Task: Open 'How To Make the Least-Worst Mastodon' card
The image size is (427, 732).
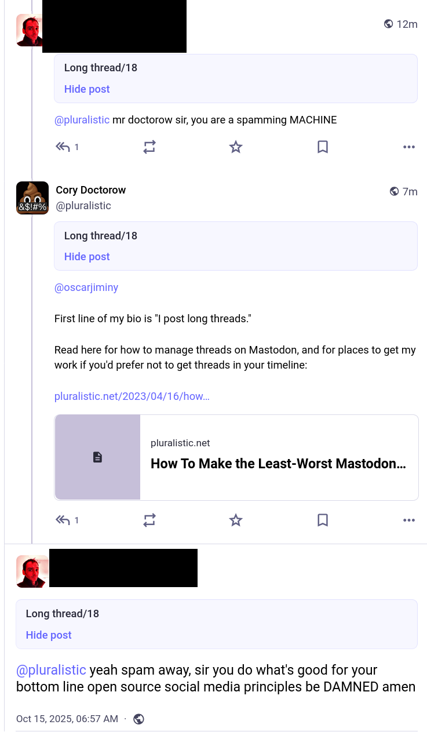Action: [236, 457]
